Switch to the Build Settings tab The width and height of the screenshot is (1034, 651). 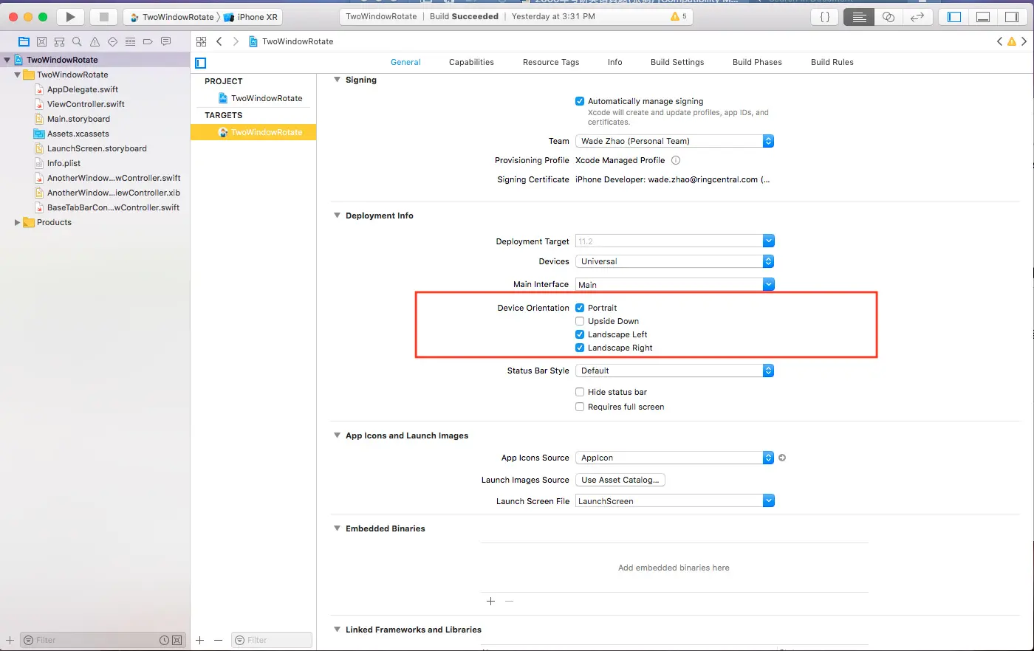pos(677,62)
